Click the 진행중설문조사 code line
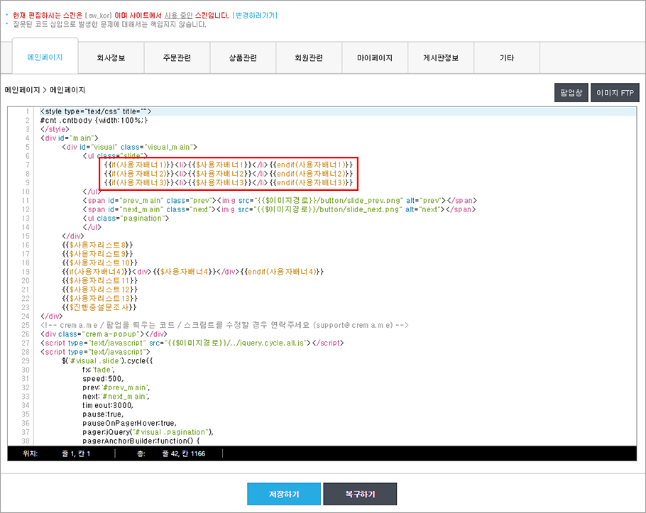 tap(99, 307)
